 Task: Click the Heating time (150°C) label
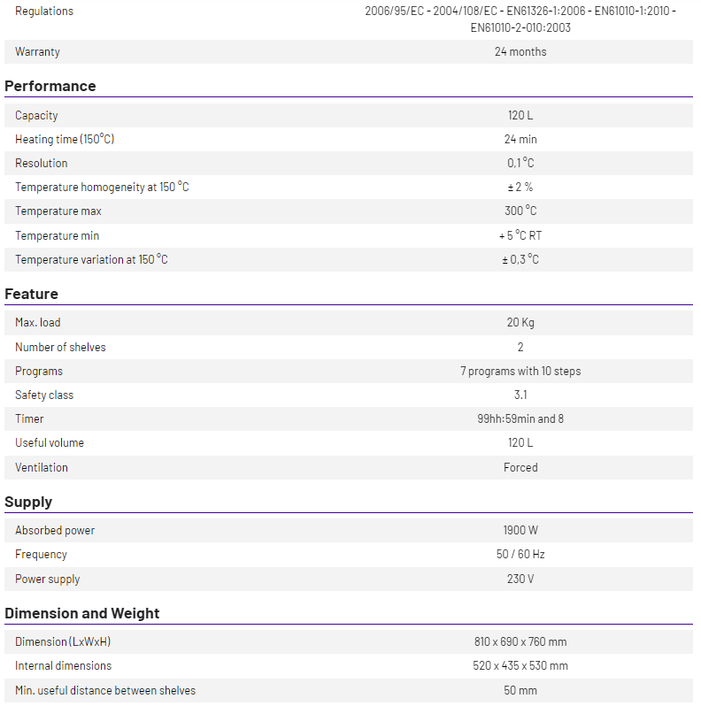click(x=65, y=139)
